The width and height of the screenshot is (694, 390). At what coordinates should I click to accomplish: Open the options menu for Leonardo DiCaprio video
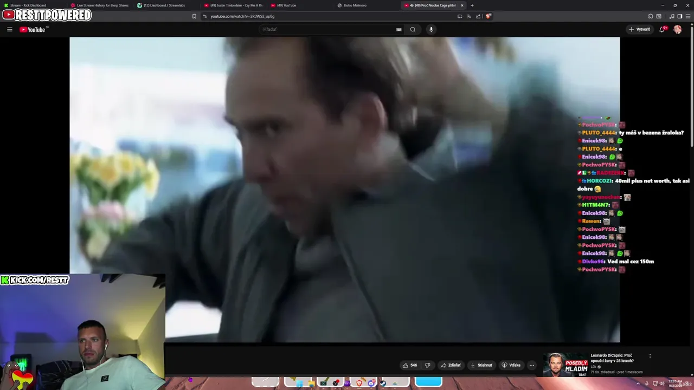(650, 356)
